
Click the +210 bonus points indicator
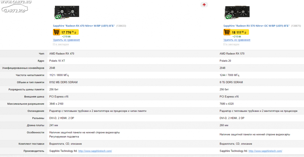[x=237, y=37]
